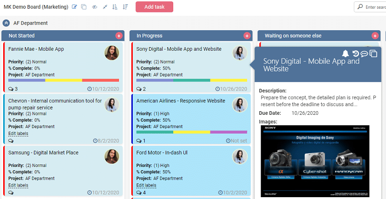Viewport: 386px width, 199px height.
Task: Click the comments icon on the Samsung card
Action: tap(11, 193)
